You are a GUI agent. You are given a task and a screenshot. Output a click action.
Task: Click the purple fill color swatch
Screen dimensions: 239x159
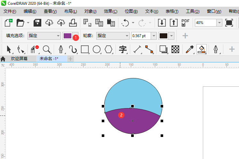68,36
